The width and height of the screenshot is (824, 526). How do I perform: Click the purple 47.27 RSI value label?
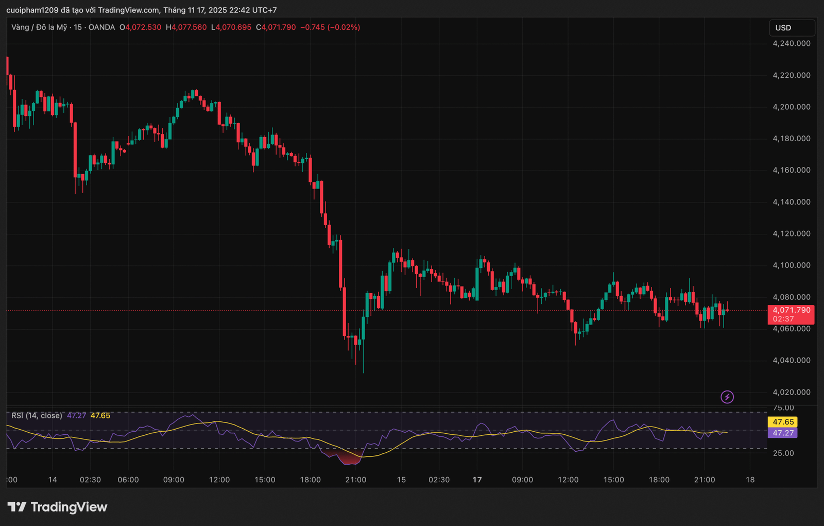click(782, 433)
